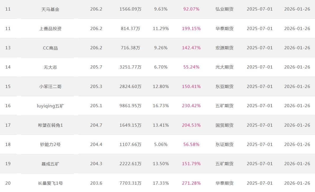Click the 230.42% return value
Image resolution: width=315 pixels, height=192 pixels.
coord(191,106)
